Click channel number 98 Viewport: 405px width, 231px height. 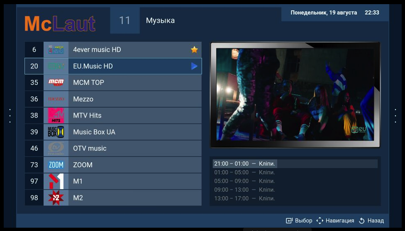(34, 198)
